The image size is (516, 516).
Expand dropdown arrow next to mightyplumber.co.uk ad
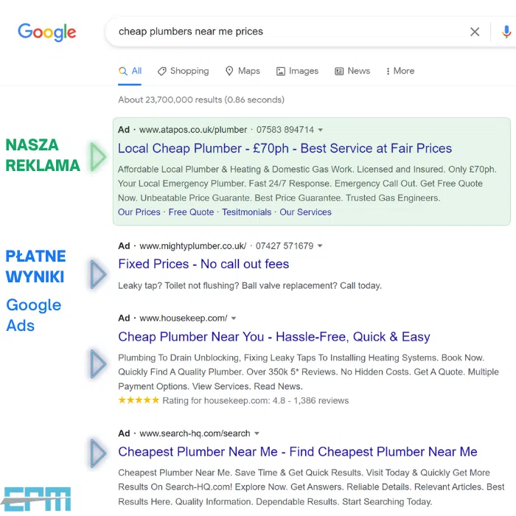click(x=320, y=245)
